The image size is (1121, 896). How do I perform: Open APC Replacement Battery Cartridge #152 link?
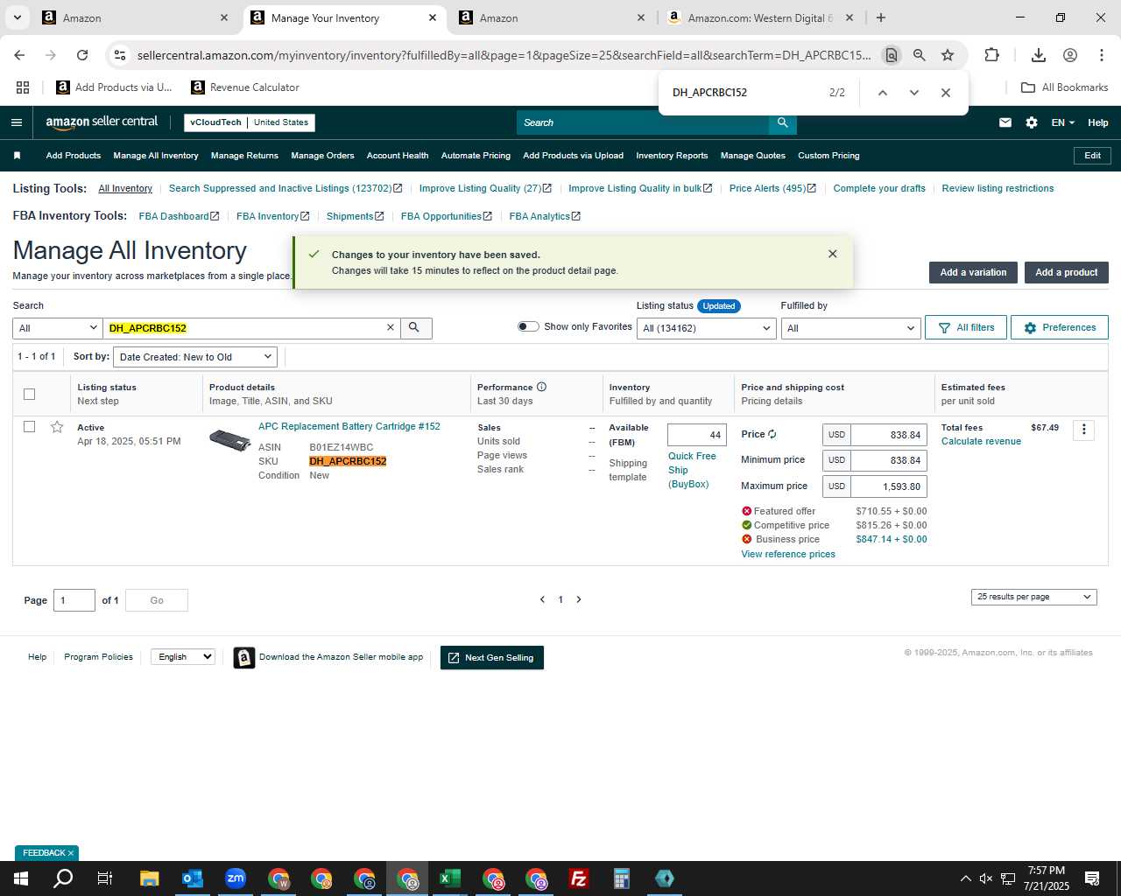pyautogui.click(x=349, y=427)
